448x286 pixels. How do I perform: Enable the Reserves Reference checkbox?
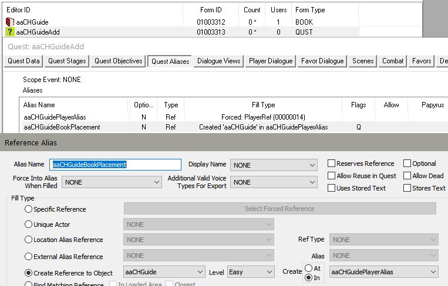pos(332,164)
